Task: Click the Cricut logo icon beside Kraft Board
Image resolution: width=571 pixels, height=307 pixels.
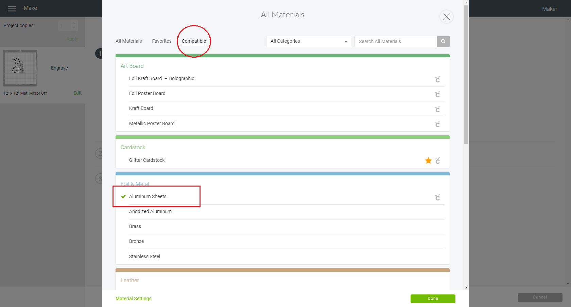Action: click(x=437, y=109)
